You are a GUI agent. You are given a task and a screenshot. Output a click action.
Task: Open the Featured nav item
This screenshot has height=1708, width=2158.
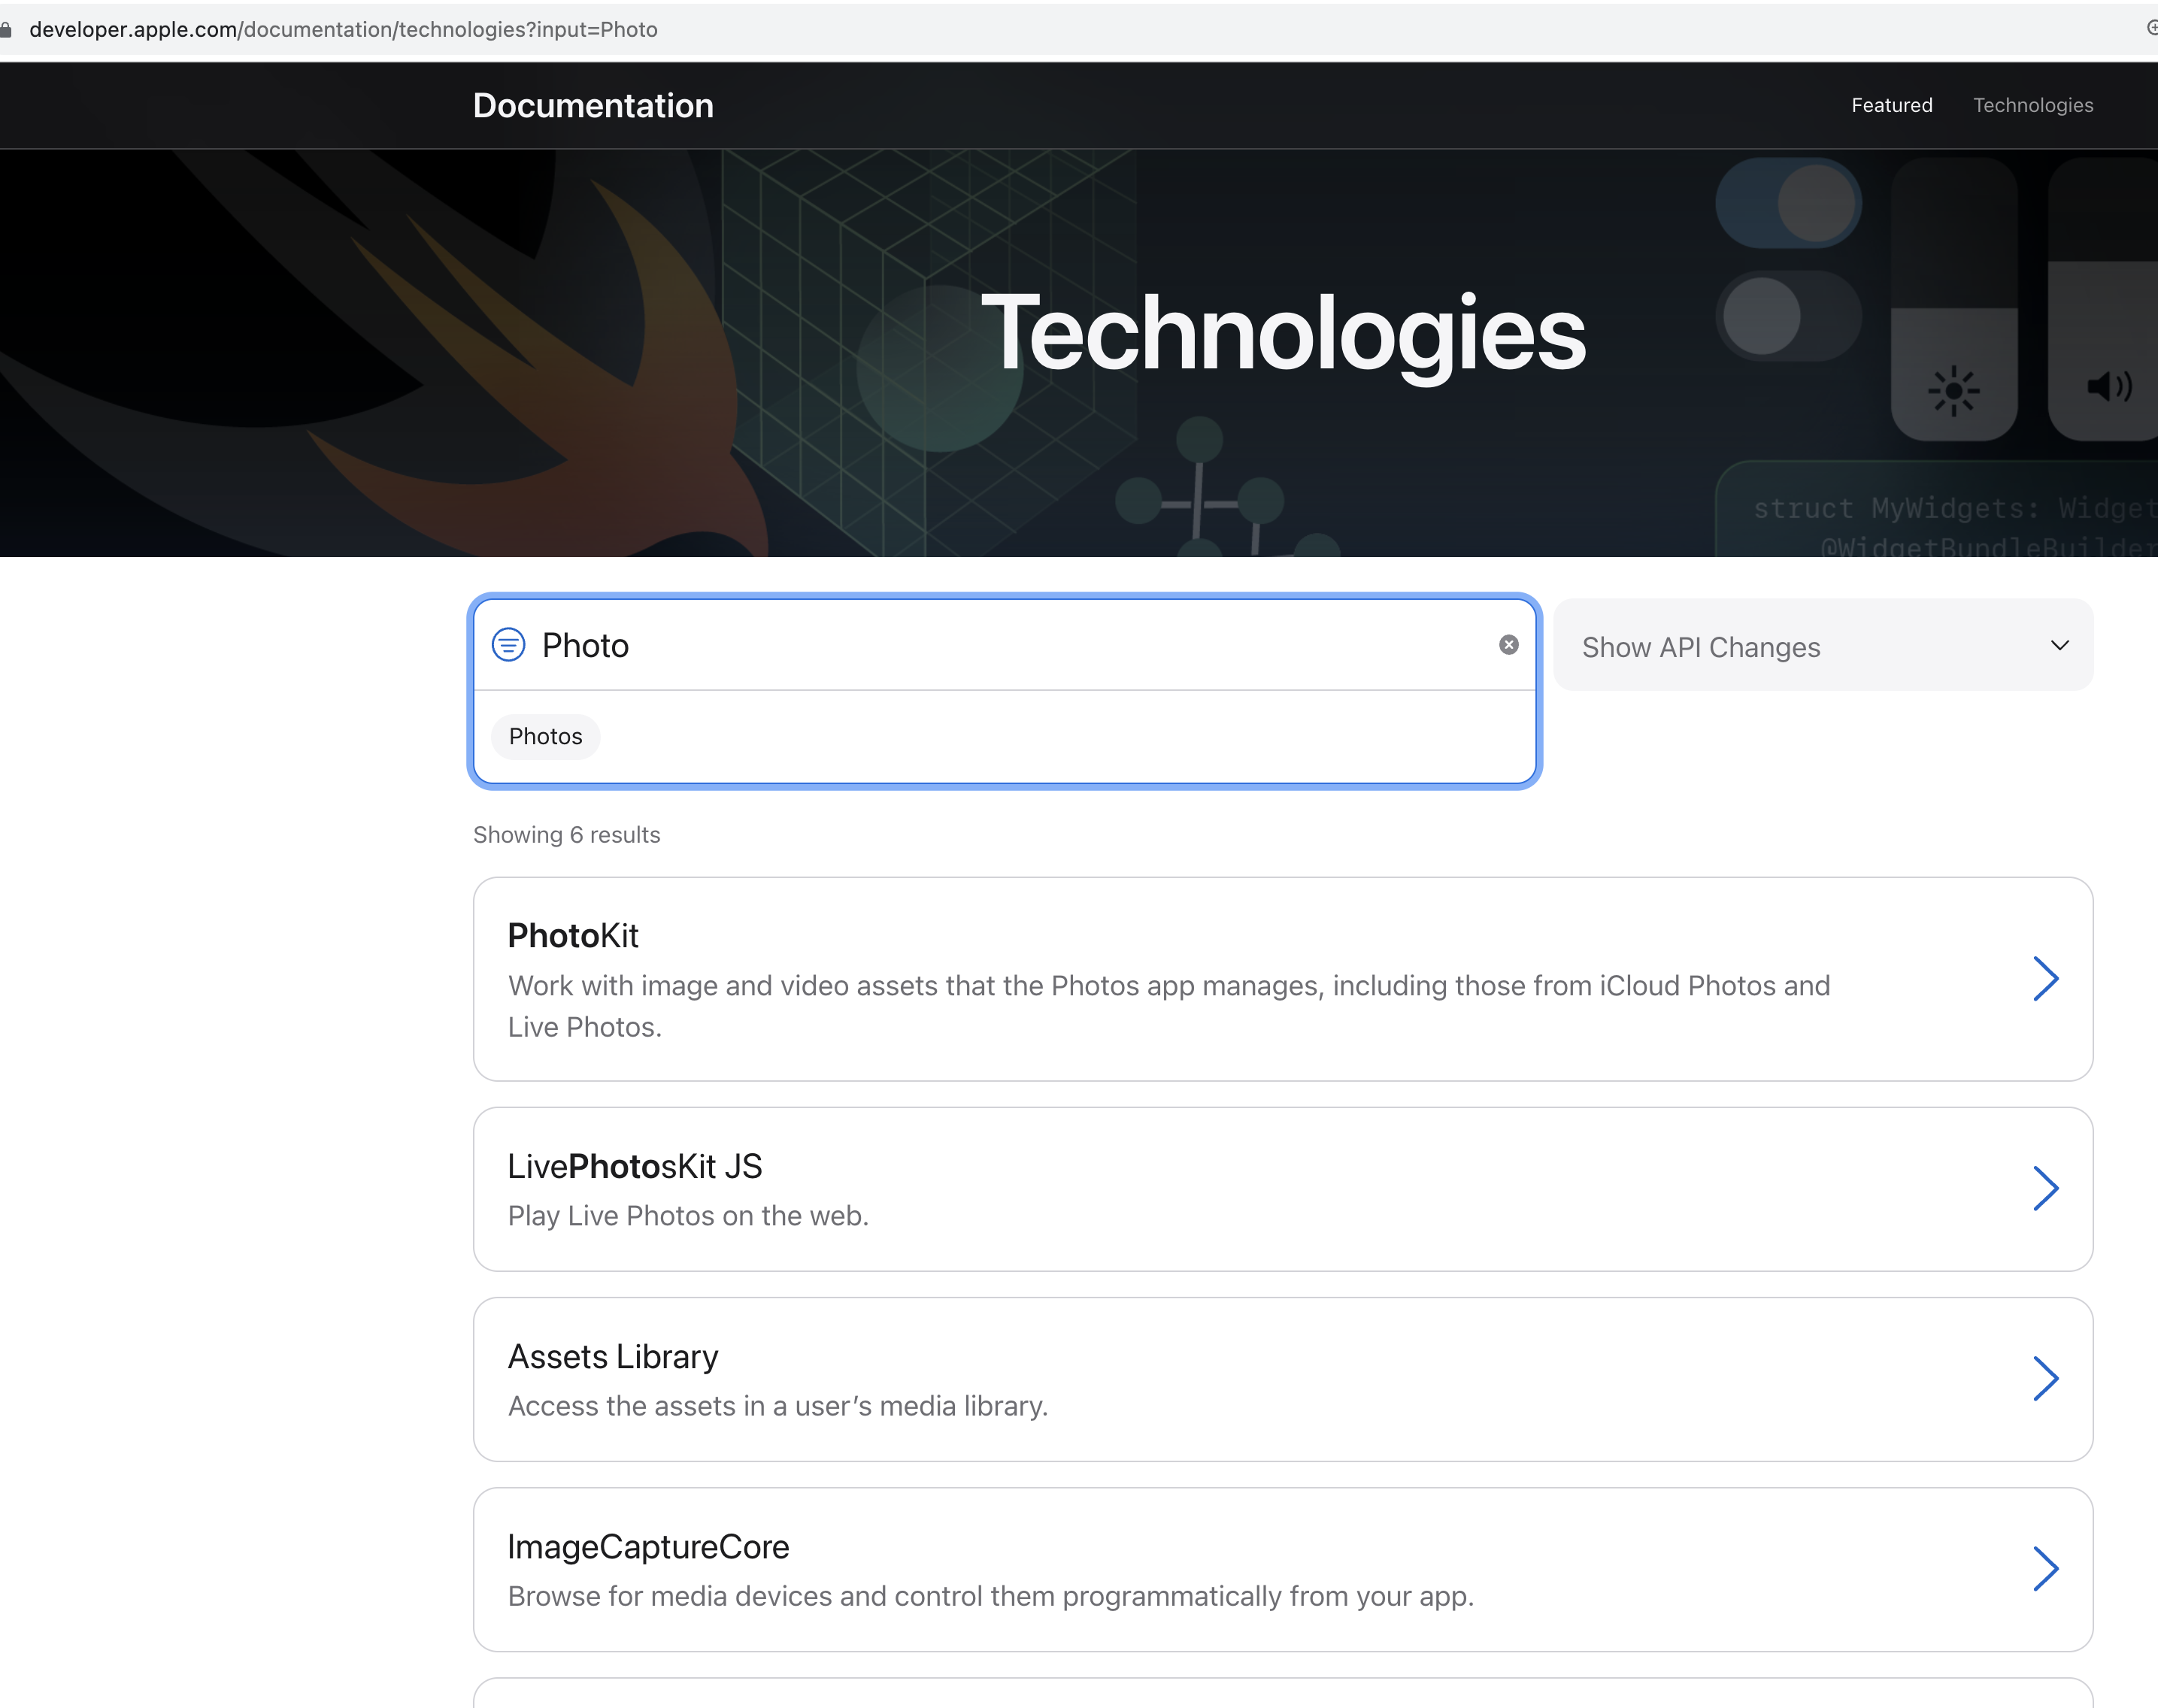(1891, 105)
